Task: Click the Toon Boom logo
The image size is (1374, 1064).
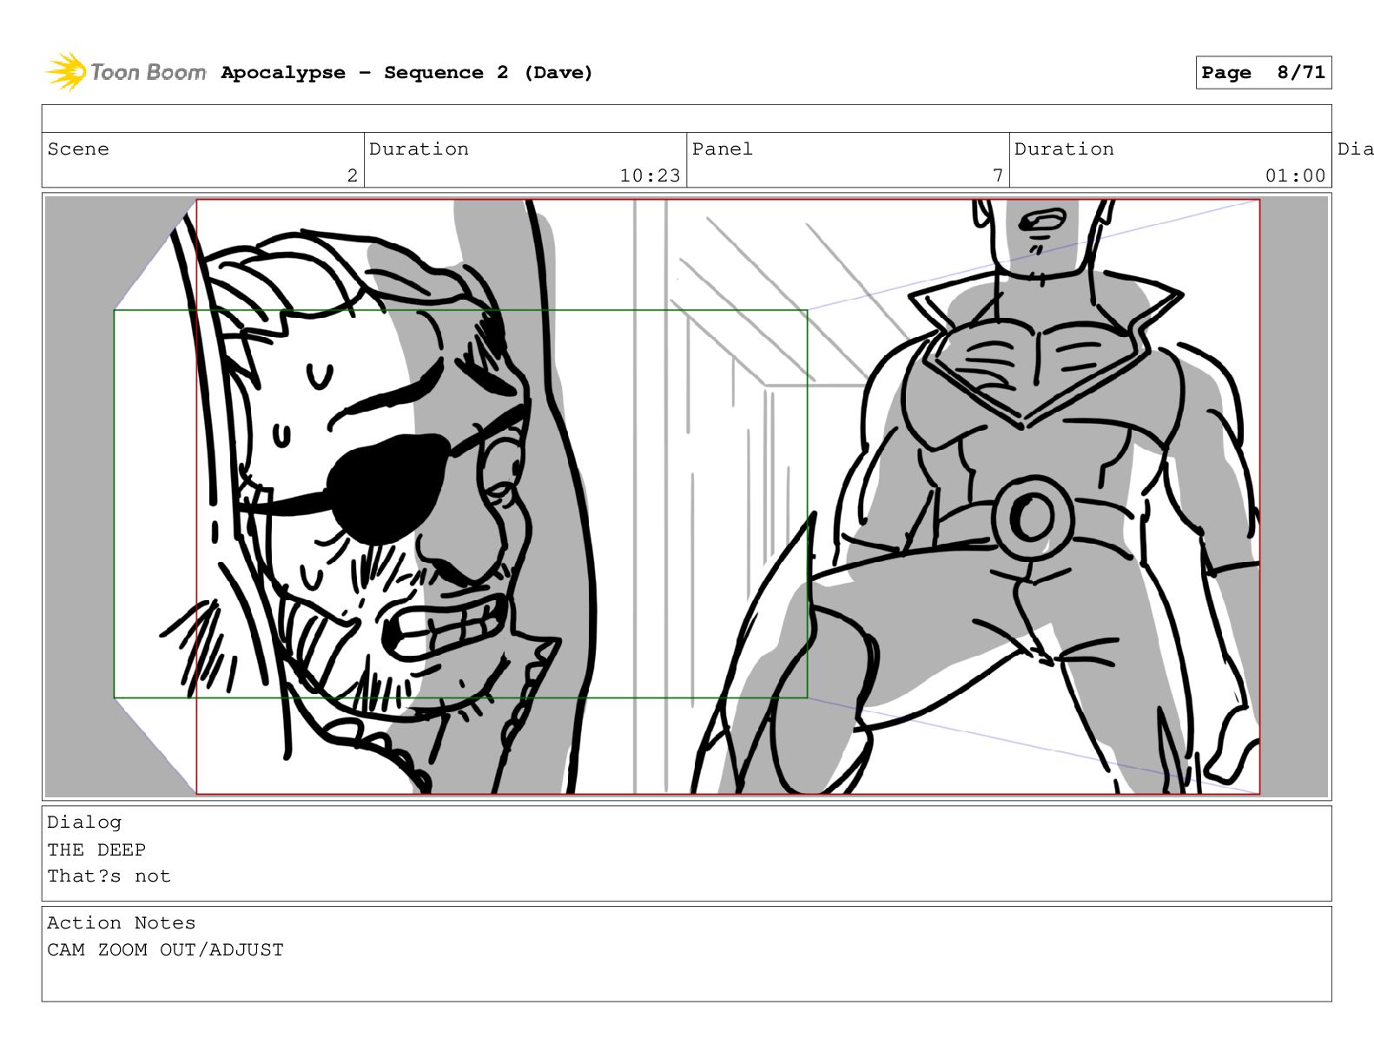Action: click(x=126, y=72)
